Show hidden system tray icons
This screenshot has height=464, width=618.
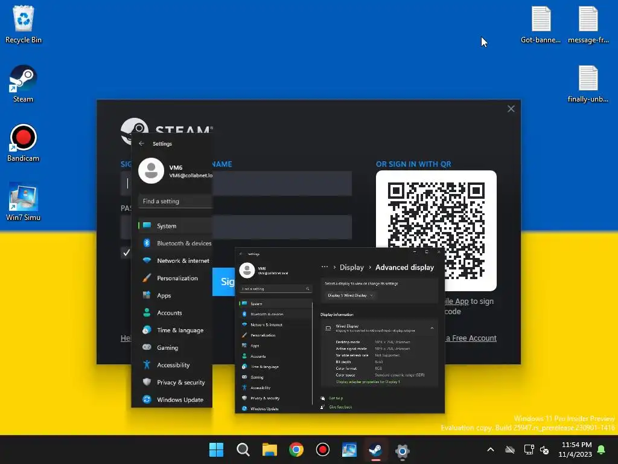(x=491, y=449)
